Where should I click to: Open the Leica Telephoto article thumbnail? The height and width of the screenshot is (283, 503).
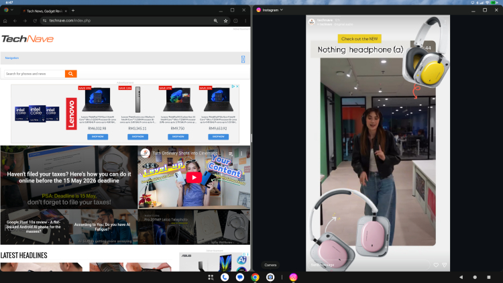pyautogui.click(x=166, y=227)
